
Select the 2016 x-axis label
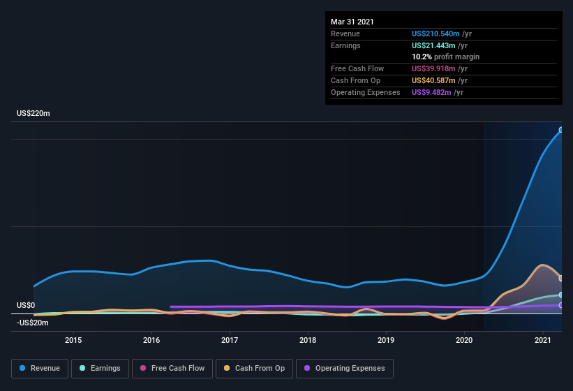151,340
